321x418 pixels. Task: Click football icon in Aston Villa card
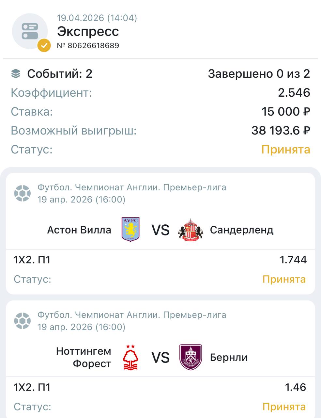tap(23, 193)
